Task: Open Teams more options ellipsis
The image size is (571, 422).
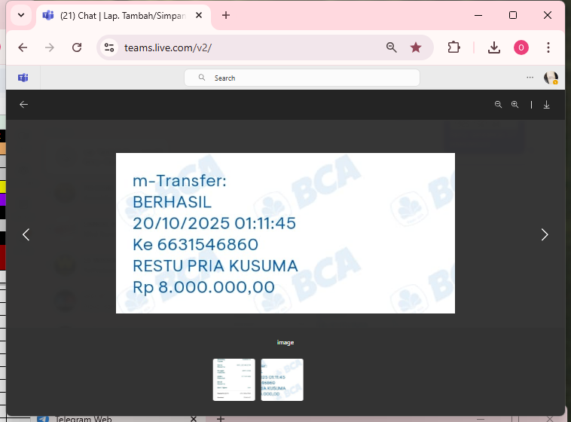Action: click(x=530, y=78)
